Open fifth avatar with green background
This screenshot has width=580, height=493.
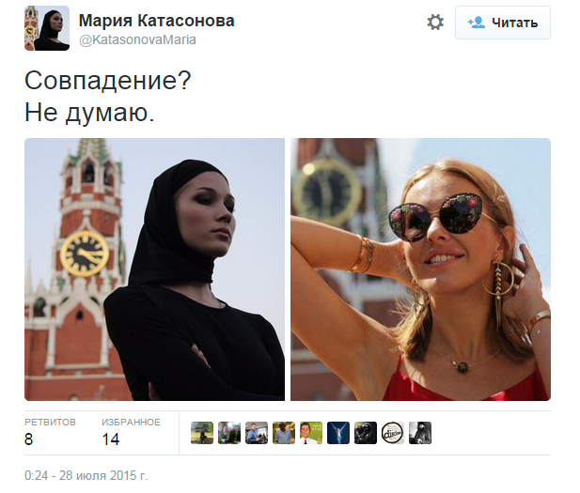(311, 433)
